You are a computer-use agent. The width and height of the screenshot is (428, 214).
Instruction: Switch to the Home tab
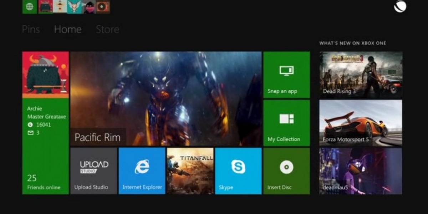68,29
